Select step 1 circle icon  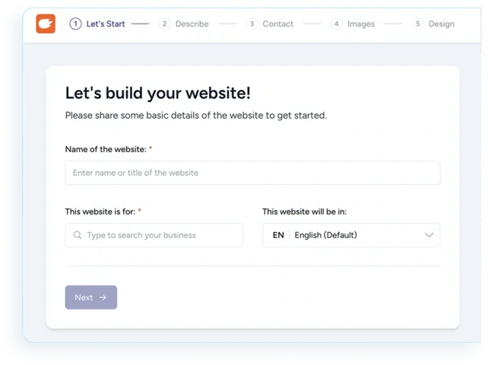point(75,24)
